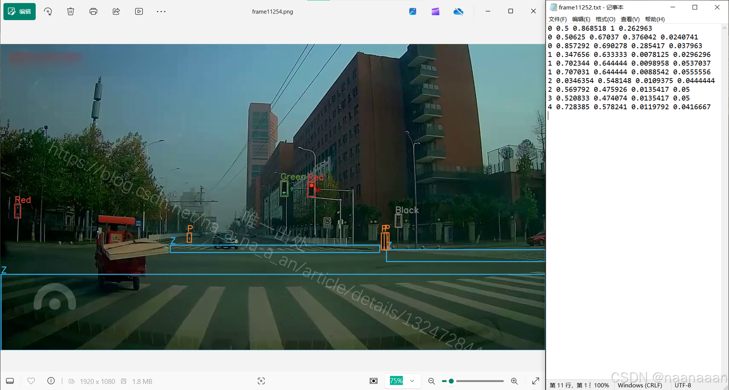Click the fit-to-window icon beside zoom percent
Screen dimensions: 729x390
(374, 381)
